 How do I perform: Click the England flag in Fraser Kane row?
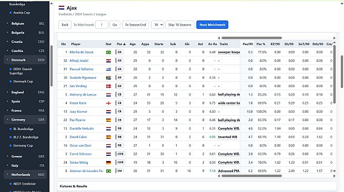point(108,103)
